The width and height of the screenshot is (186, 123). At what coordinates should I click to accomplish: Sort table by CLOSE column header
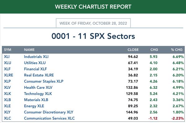point(133,50)
